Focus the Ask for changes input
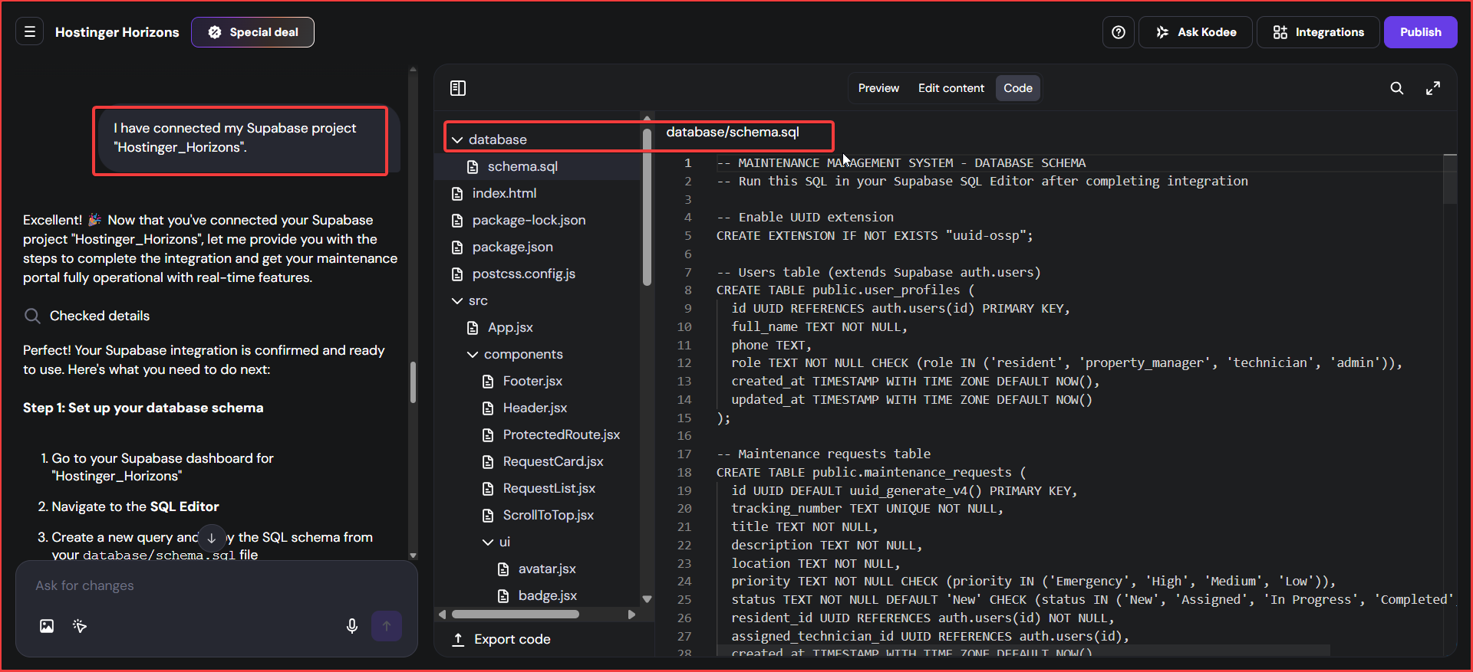 (x=216, y=585)
